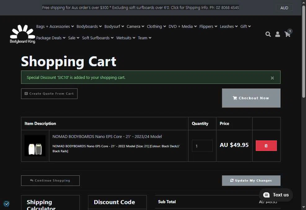Open the Text us chat widget
Viewport: 306px width, 210px height.
(x=276, y=195)
